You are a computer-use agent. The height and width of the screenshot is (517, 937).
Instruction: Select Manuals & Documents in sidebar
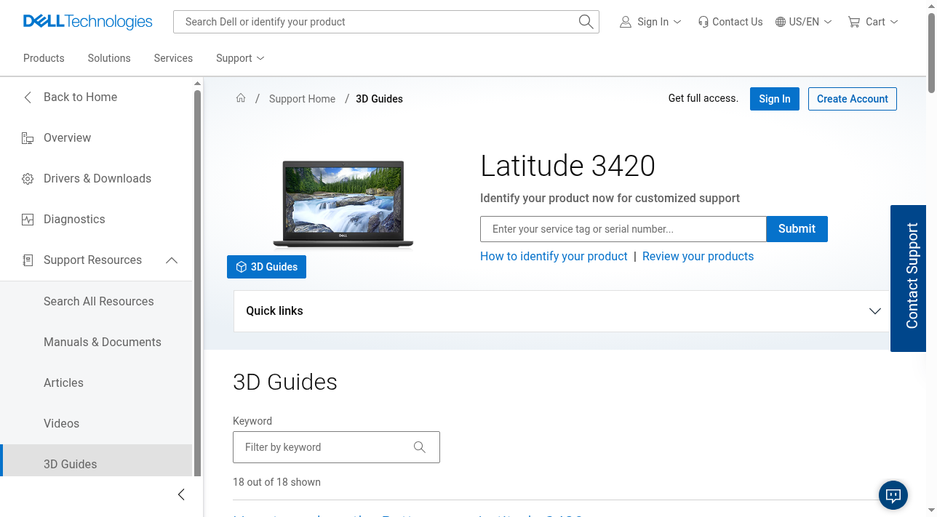click(x=103, y=342)
